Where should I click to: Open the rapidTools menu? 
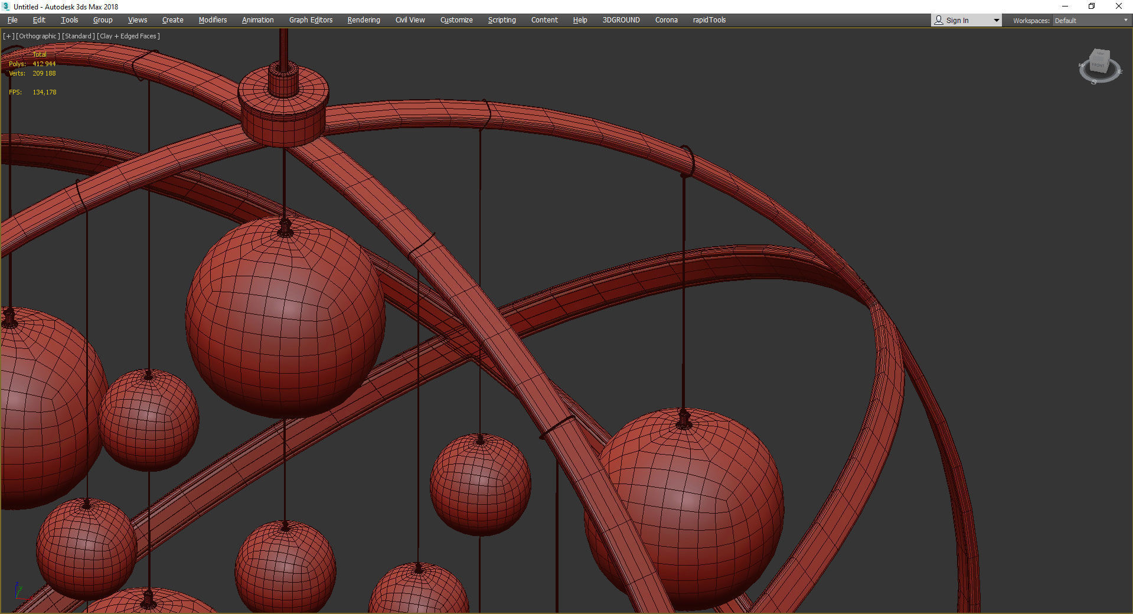point(709,20)
